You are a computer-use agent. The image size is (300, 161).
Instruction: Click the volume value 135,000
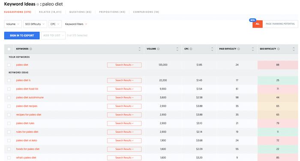tap(163, 65)
